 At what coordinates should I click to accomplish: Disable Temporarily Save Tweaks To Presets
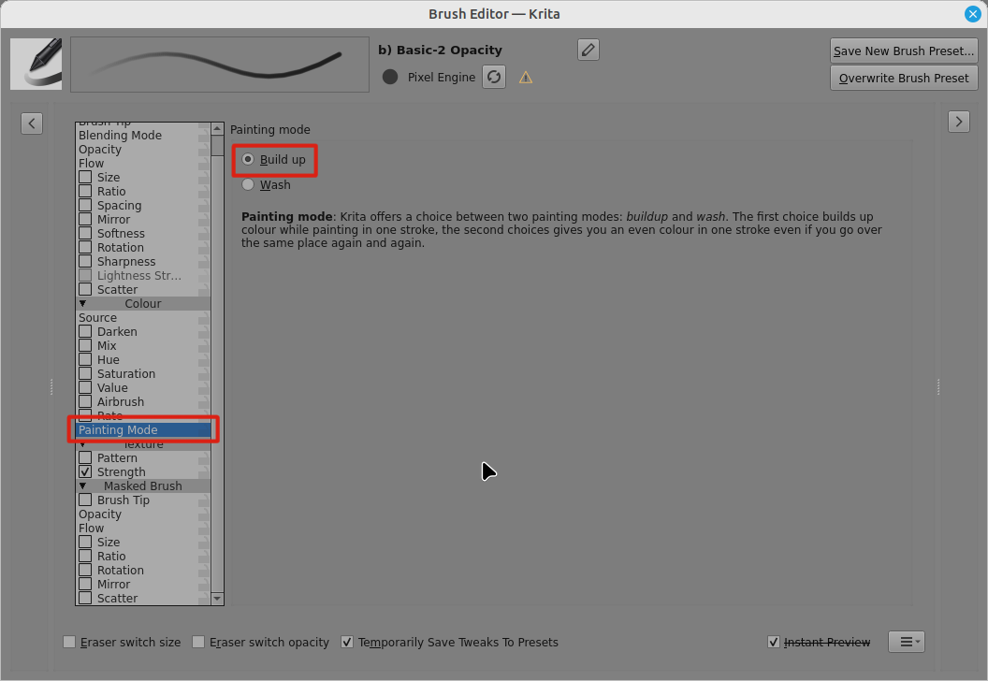pyautogui.click(x=346, y=642)
